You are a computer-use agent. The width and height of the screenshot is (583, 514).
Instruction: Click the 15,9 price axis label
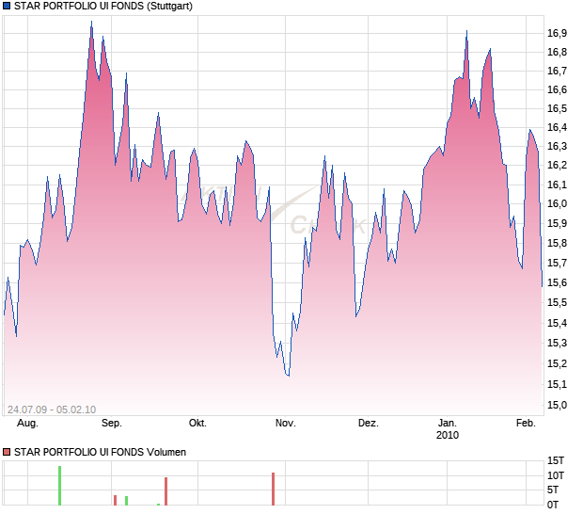(x=557, y=224)
